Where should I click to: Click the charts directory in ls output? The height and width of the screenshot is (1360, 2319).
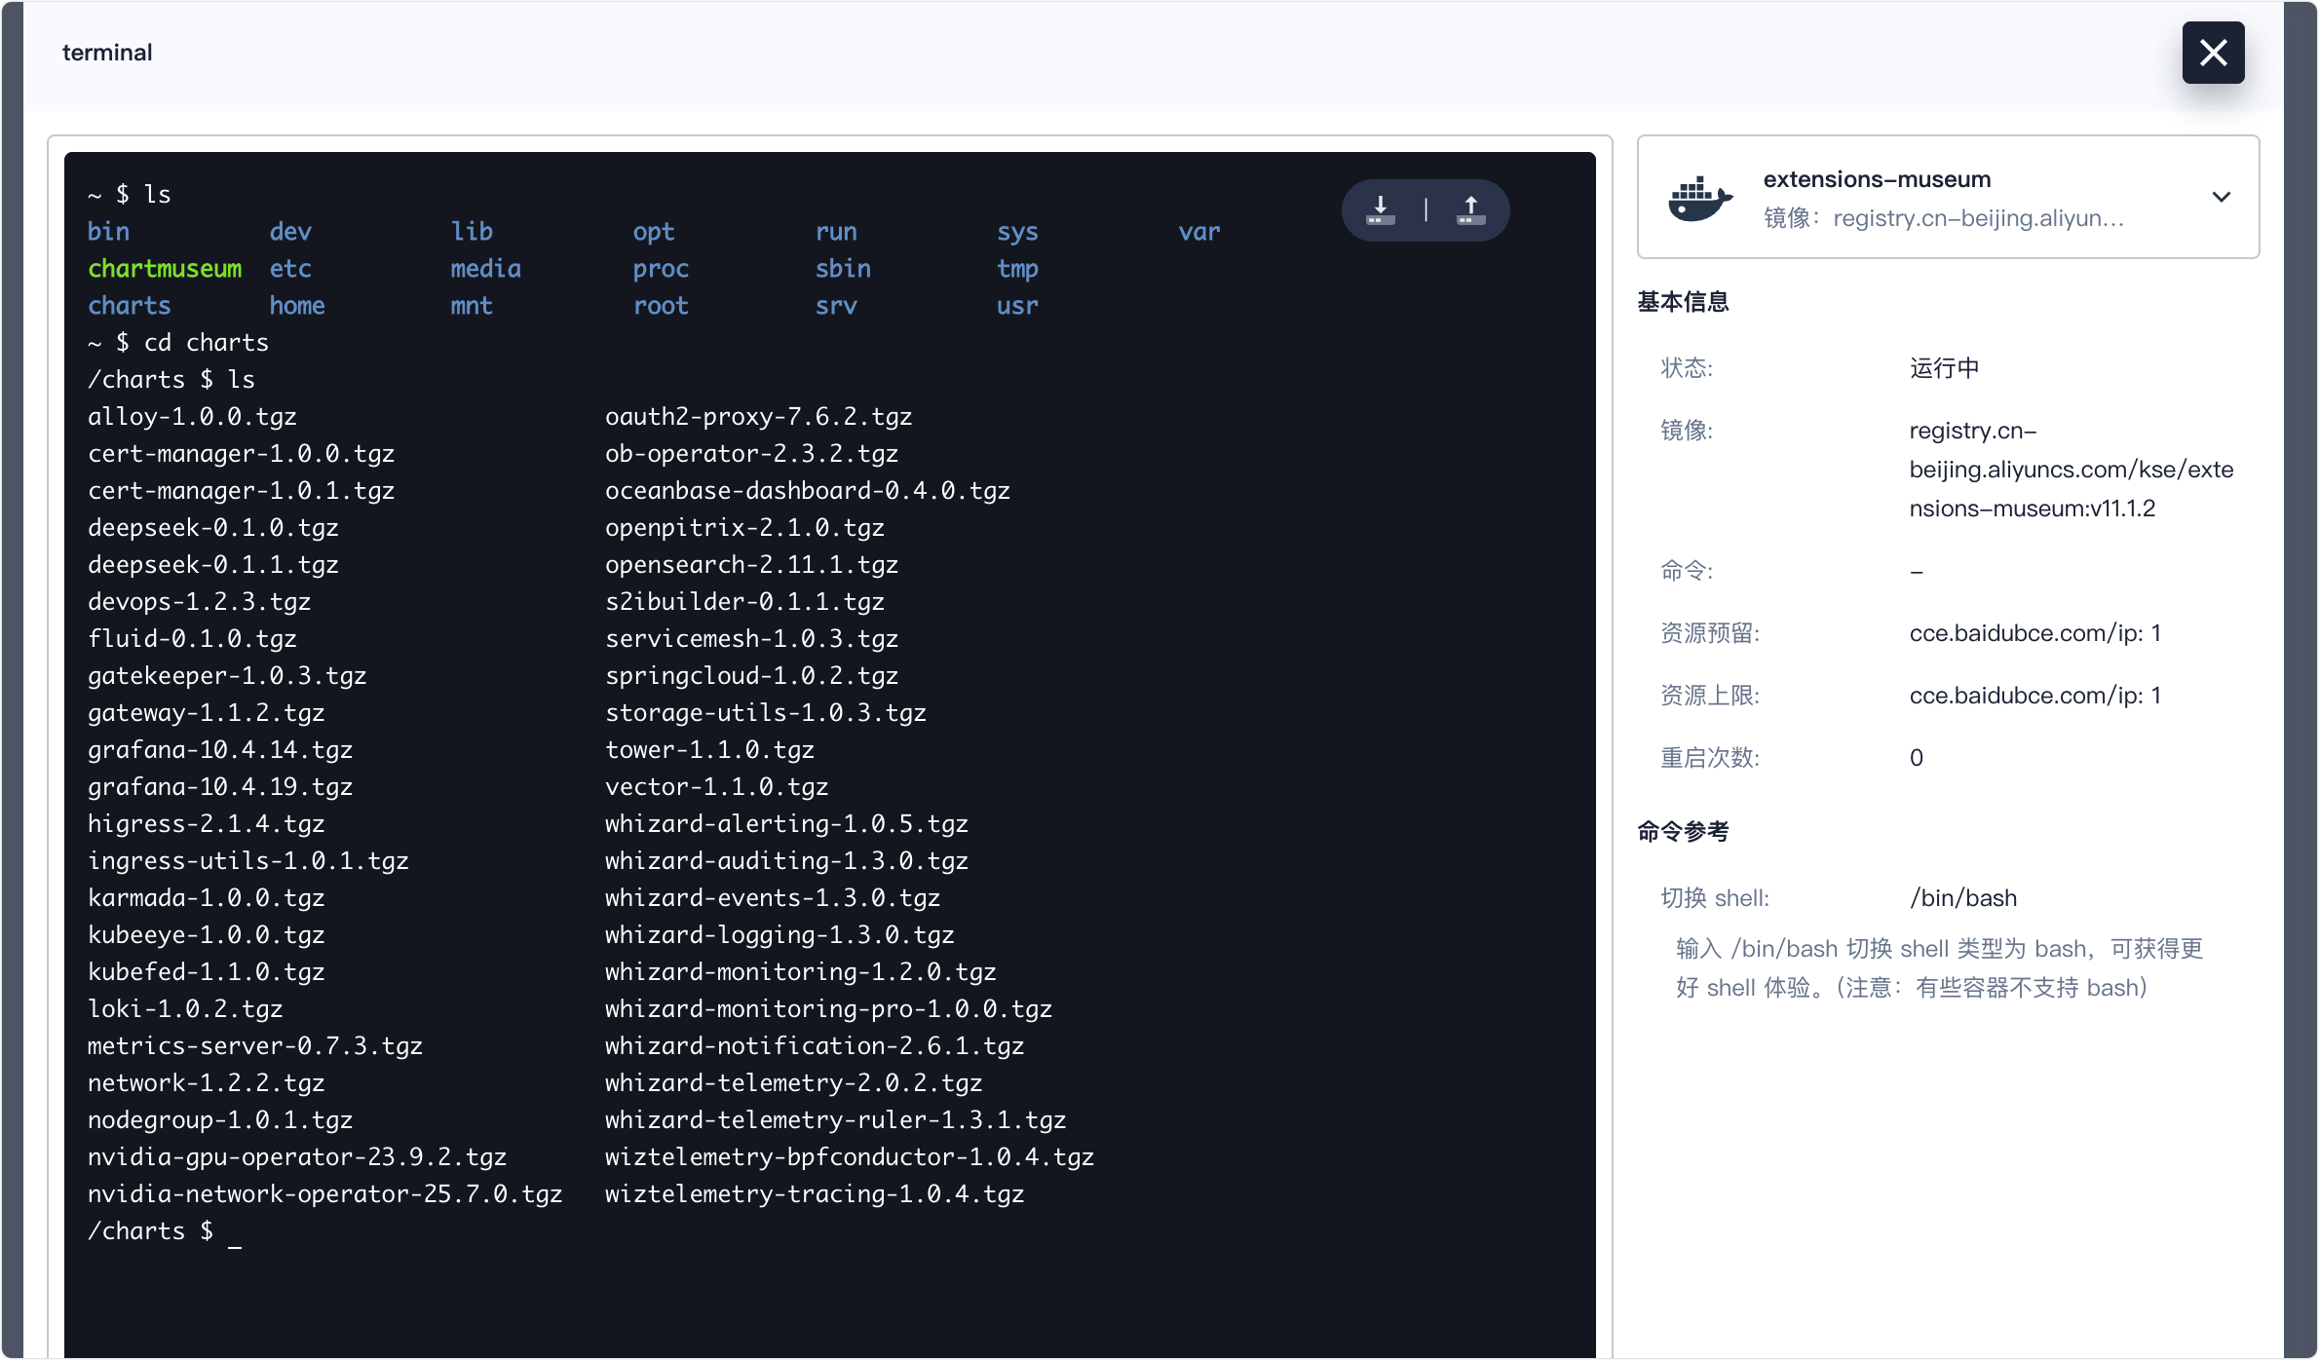coord(130,306)
